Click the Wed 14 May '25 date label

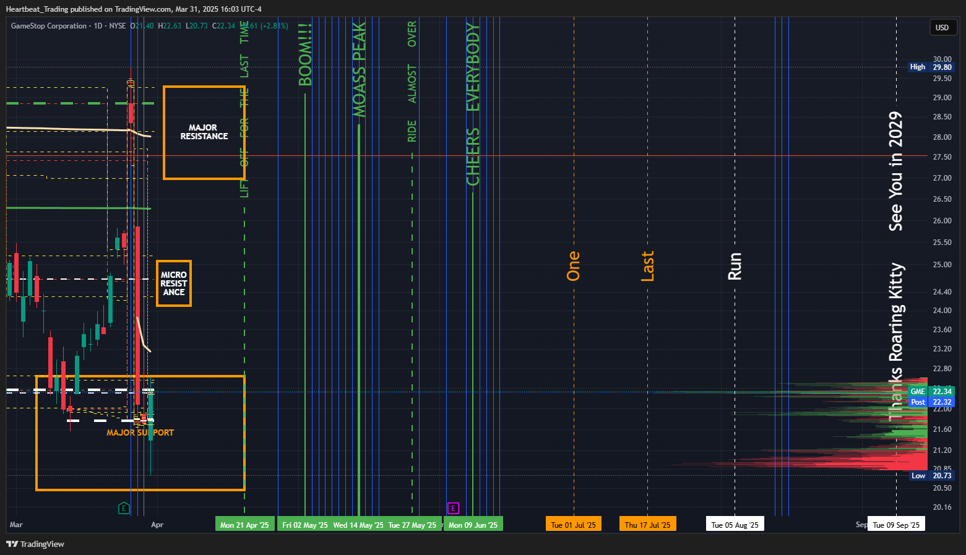[x=358, y=525]
